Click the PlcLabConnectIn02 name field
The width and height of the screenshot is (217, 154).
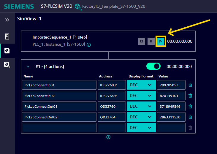tap(59, 96)
